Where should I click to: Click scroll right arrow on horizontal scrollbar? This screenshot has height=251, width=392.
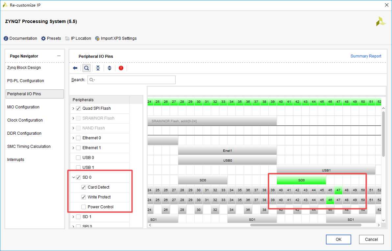pos(379,225)
